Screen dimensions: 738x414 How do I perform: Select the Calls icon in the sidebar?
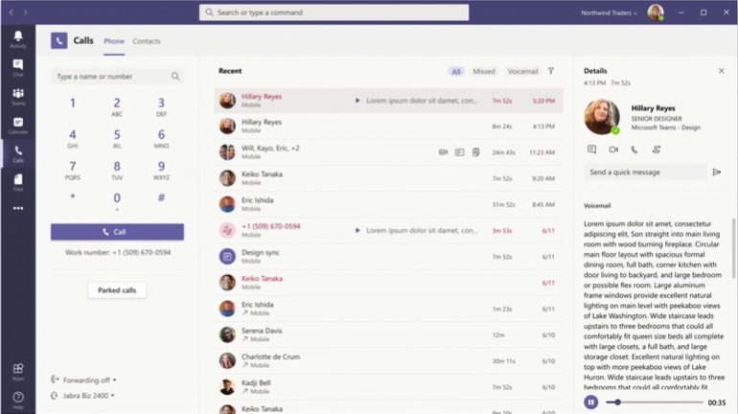pos(18,154)
